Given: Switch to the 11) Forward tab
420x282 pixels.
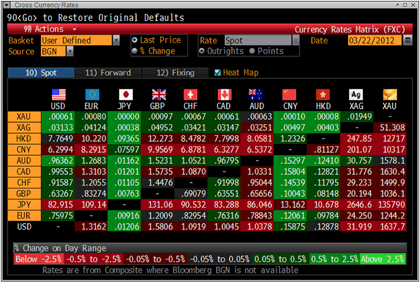Looking at the screenshot, I should (x=108, y=72).
